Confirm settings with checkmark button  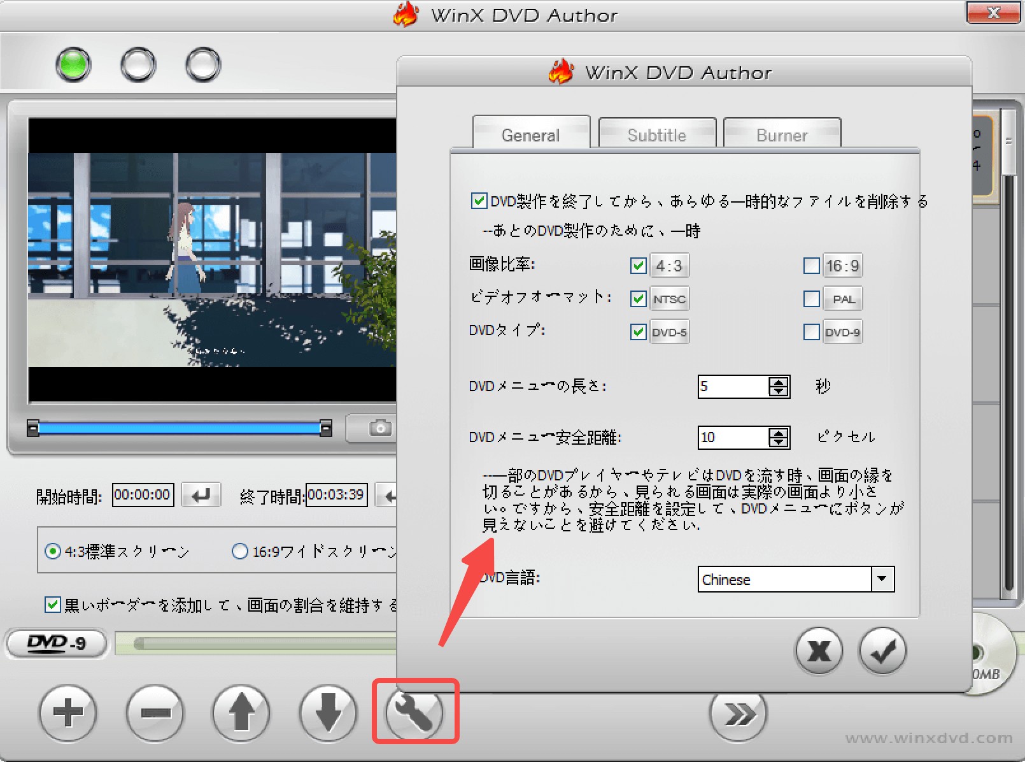(x=882, y=651)
